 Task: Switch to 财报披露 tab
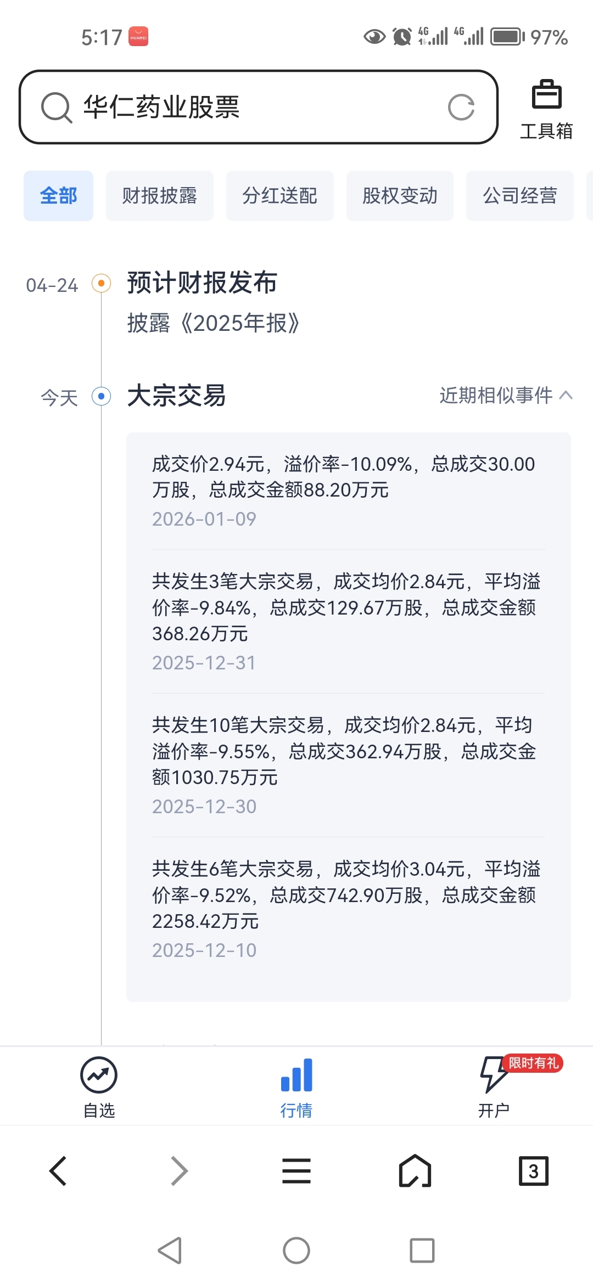tap(159, 196)
